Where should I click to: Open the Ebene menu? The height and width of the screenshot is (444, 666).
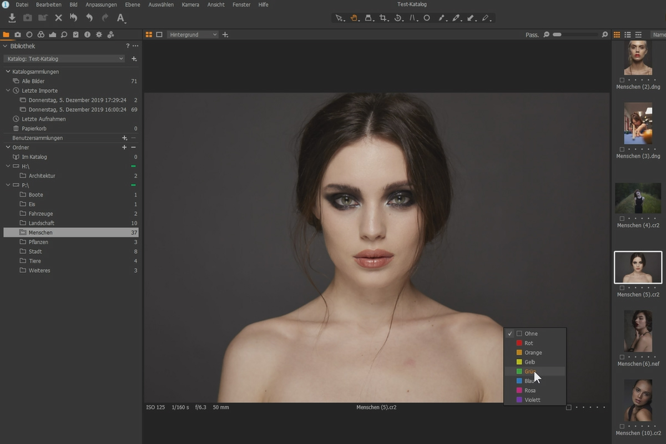coord(133,4)
